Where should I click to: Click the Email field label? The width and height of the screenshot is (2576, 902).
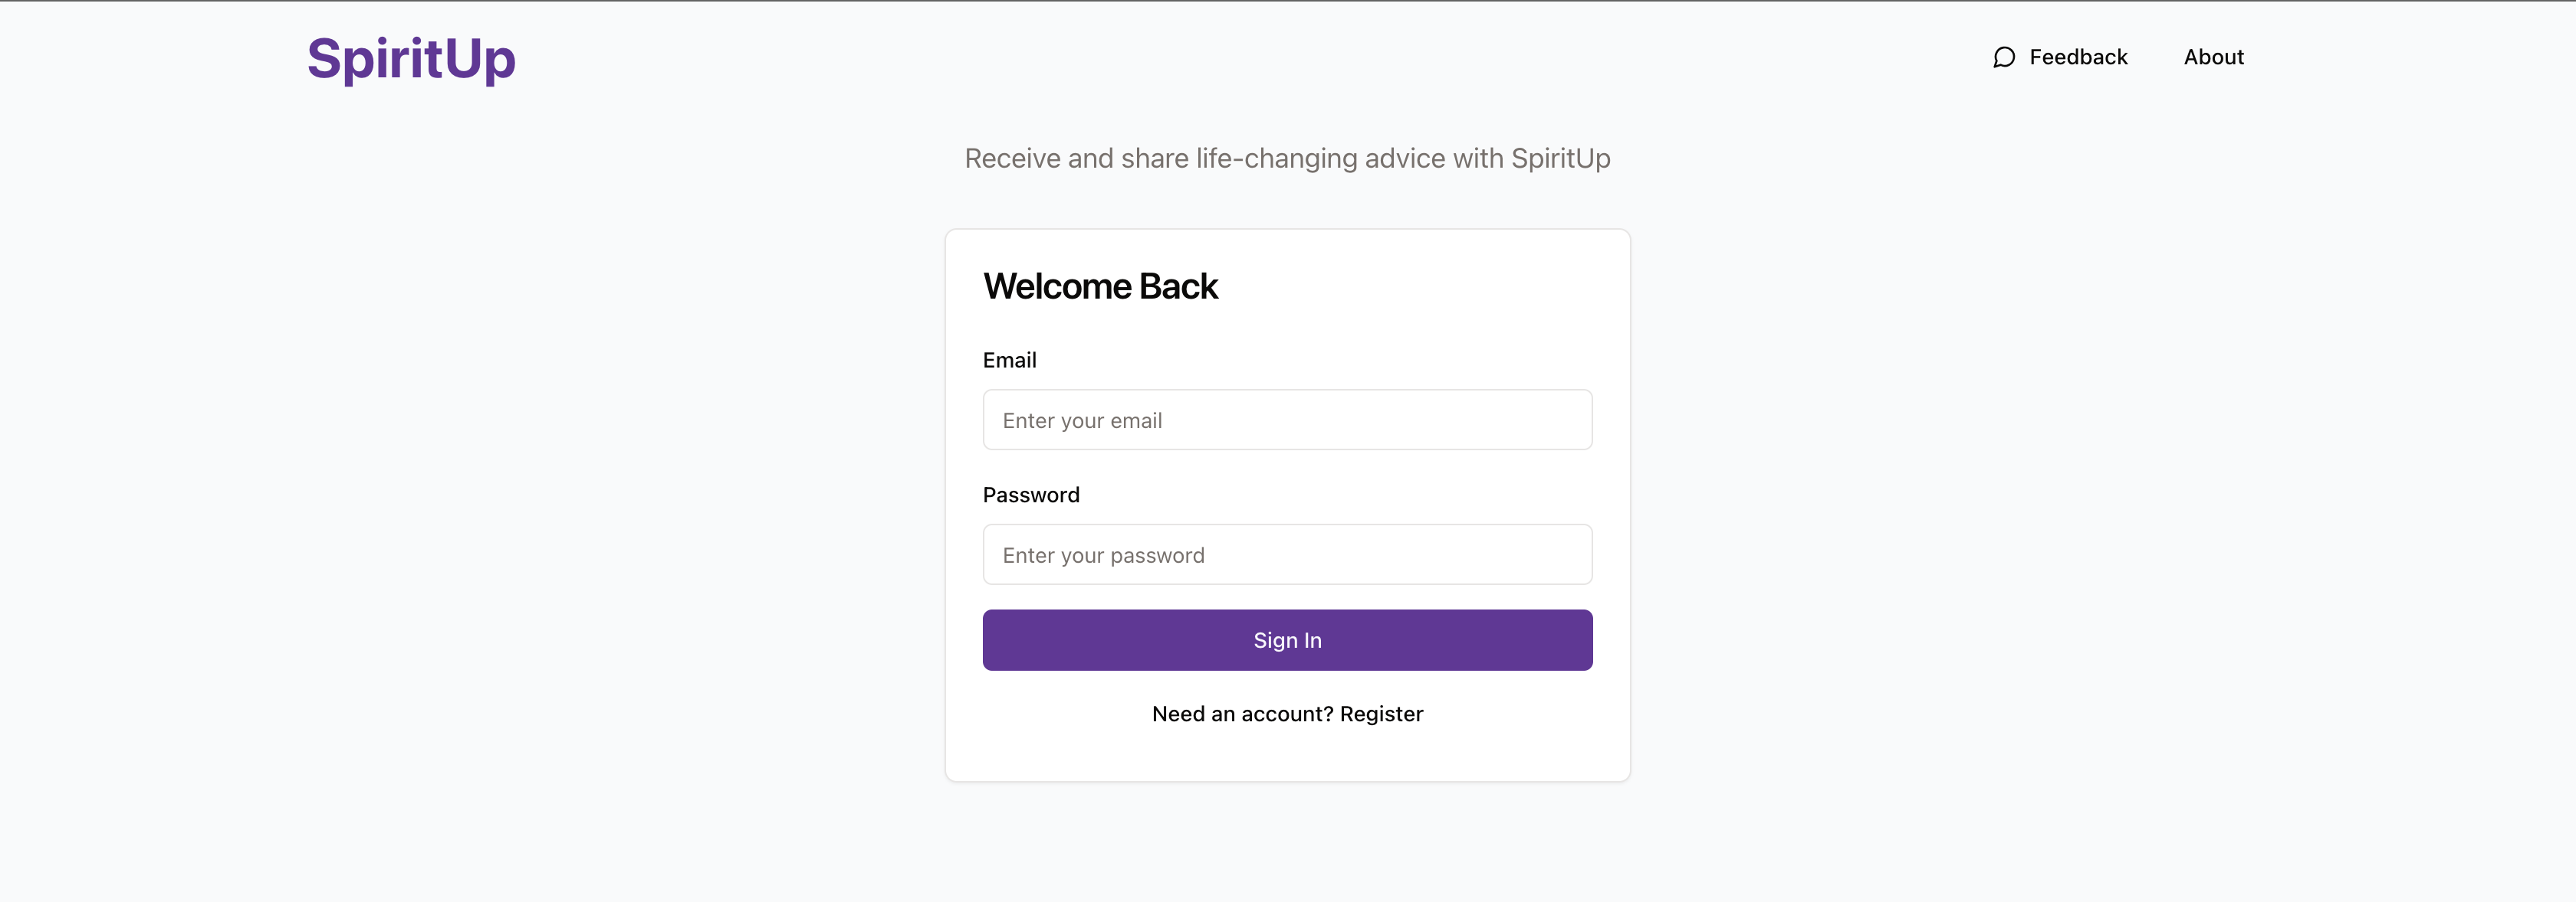pos(1009,361)
